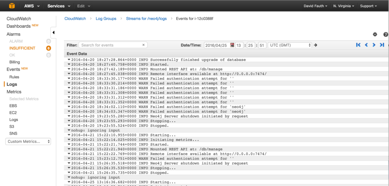This screenshot has height=186, width=389.
Task: Open the Custom Metrics dropdown
Action: pos(28,141)
